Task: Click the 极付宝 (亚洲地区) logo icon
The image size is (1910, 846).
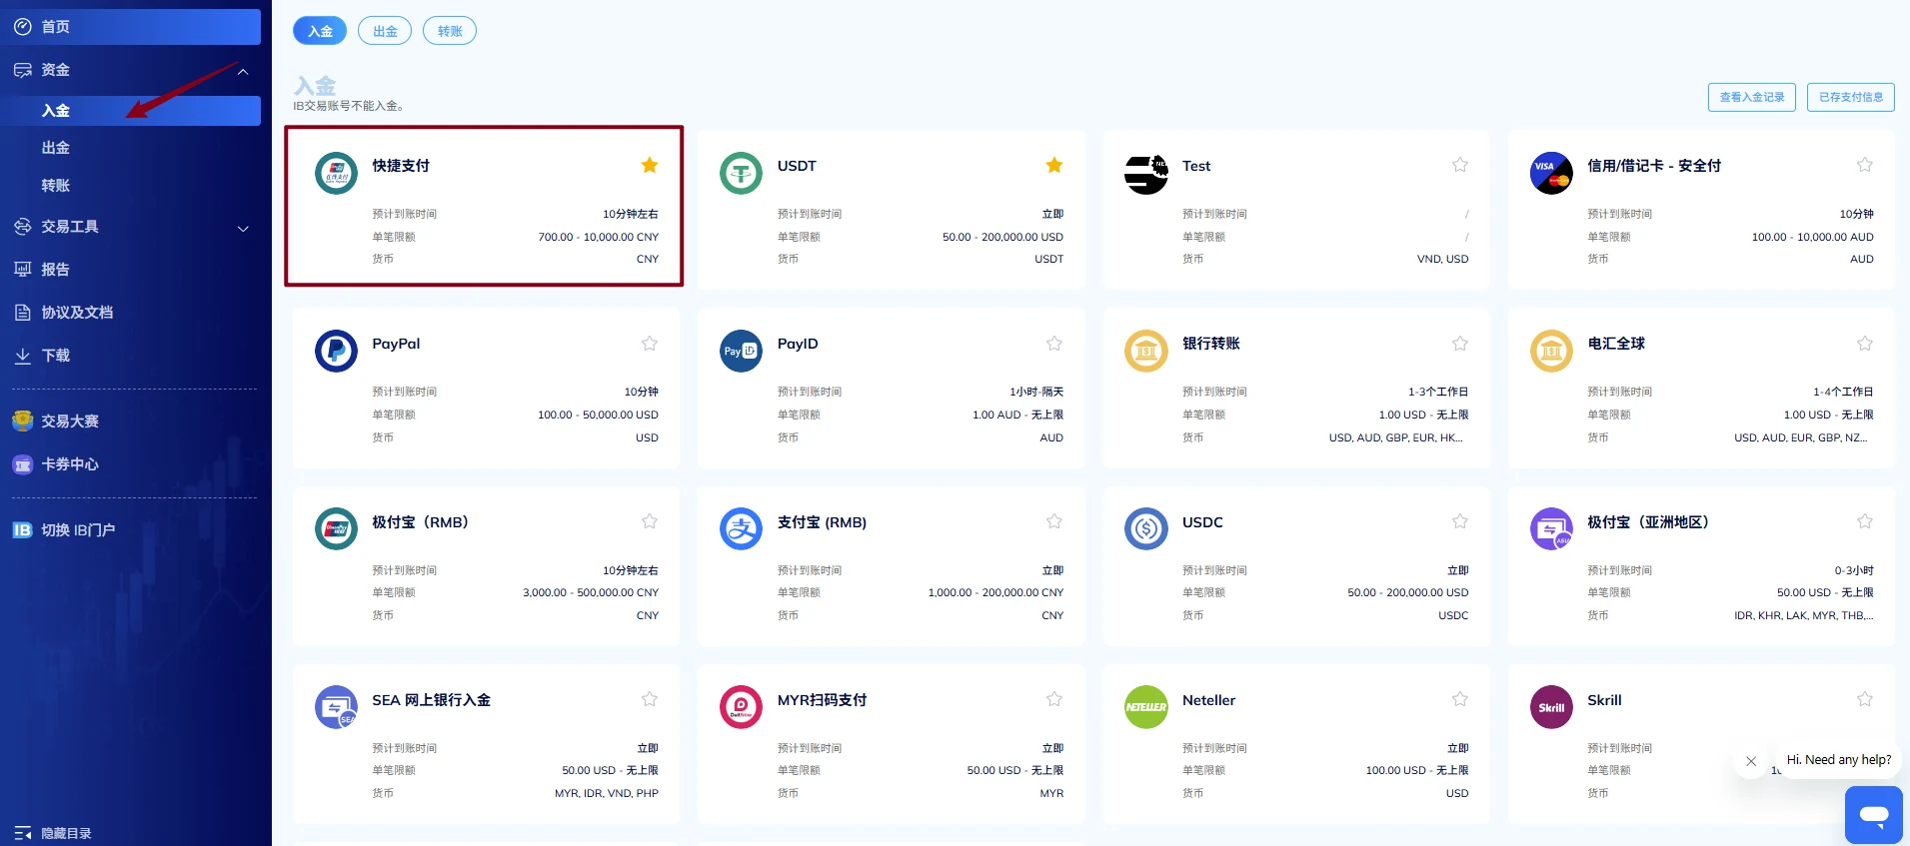Action: click(1551, 529)
